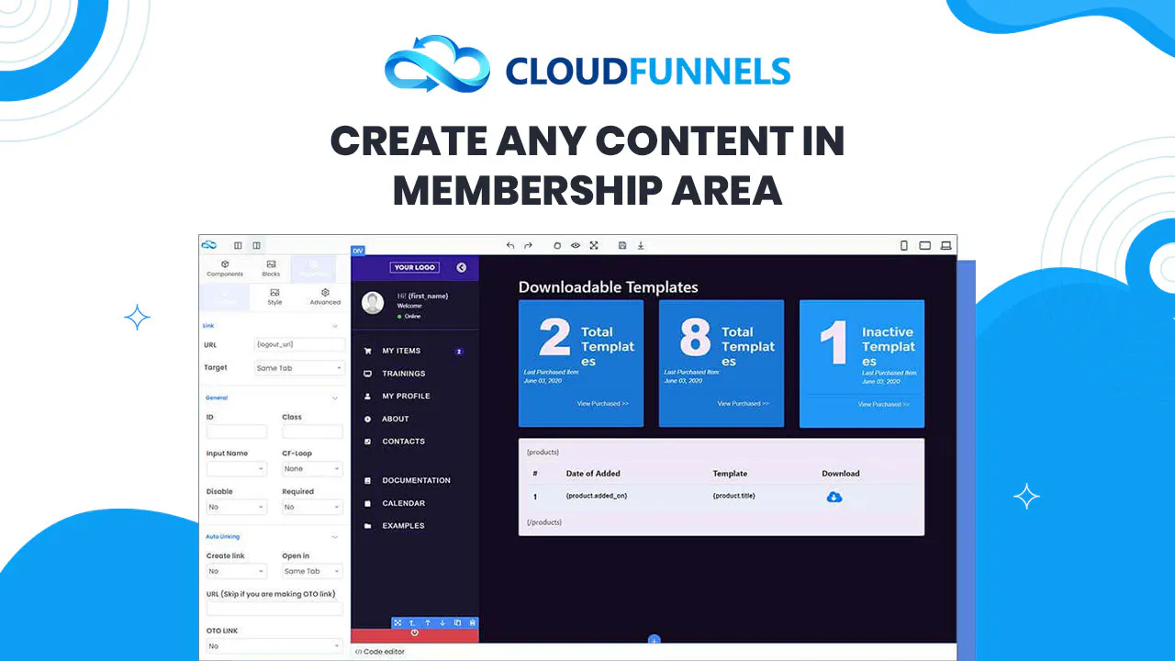Click the fullscreen expand icon in top toolbar
The image size is (1175, 661).
coord(594,245)
